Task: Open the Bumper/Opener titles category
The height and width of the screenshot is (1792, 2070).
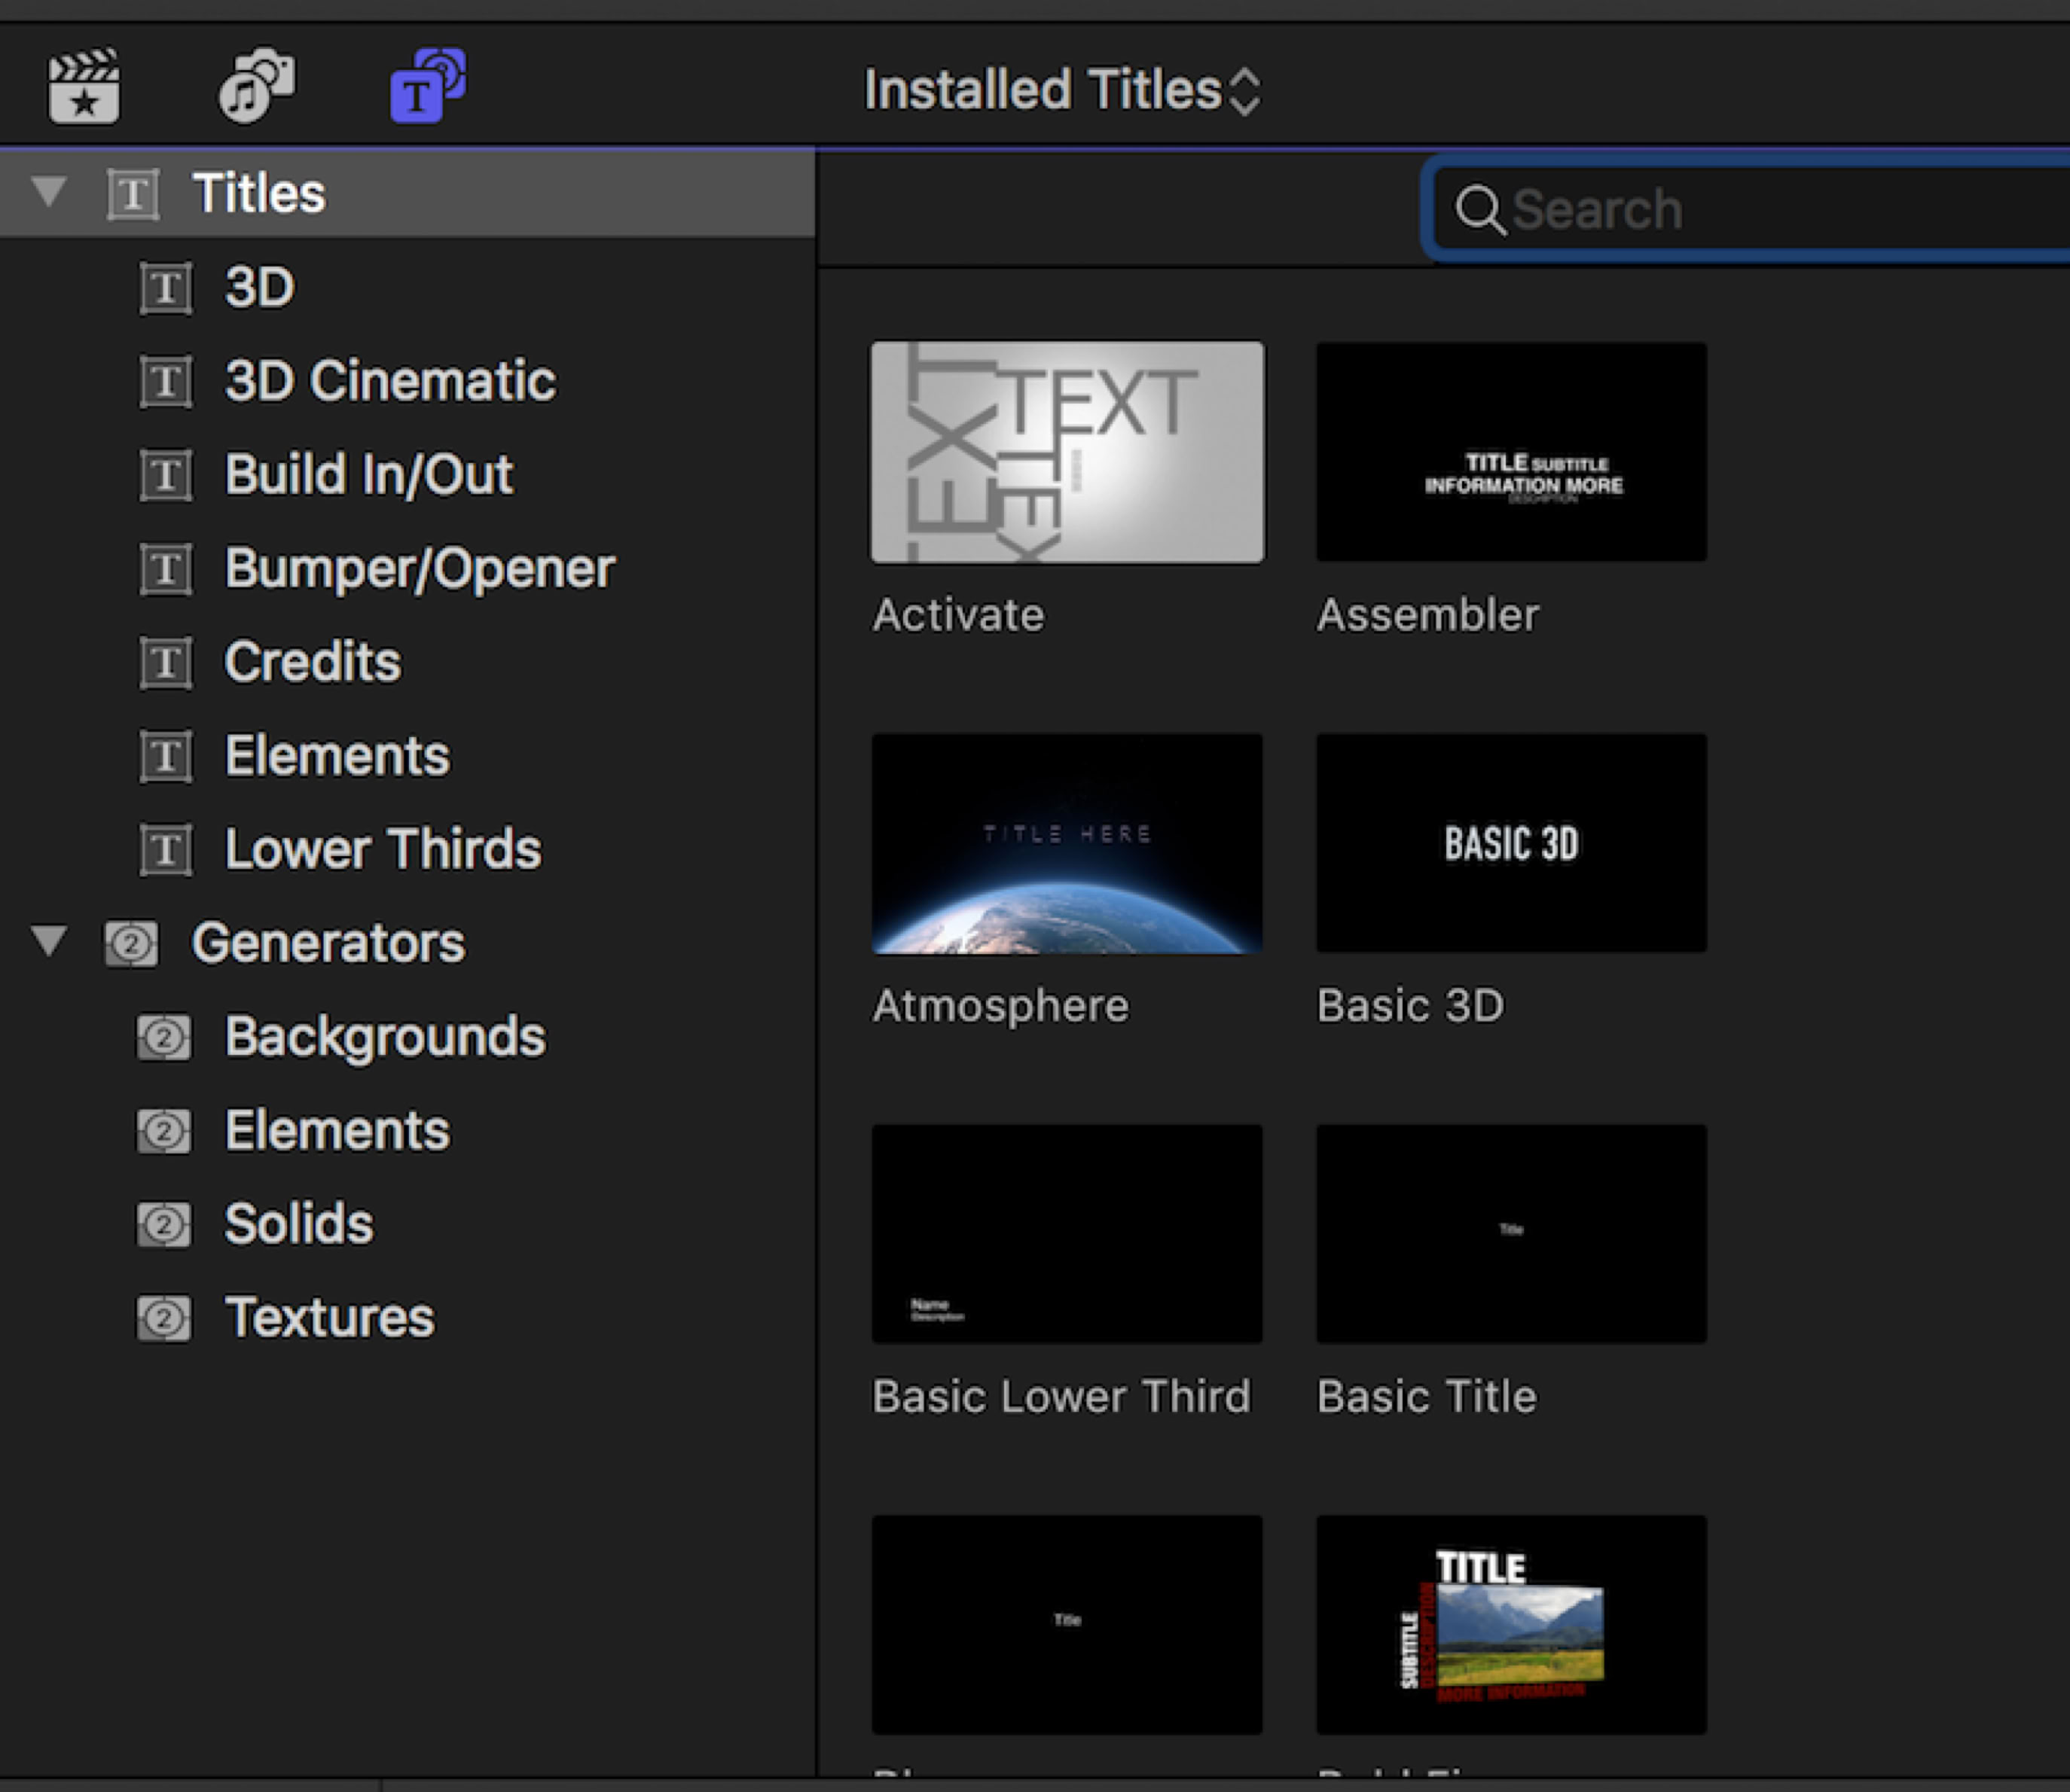Action: click(418, 569)
